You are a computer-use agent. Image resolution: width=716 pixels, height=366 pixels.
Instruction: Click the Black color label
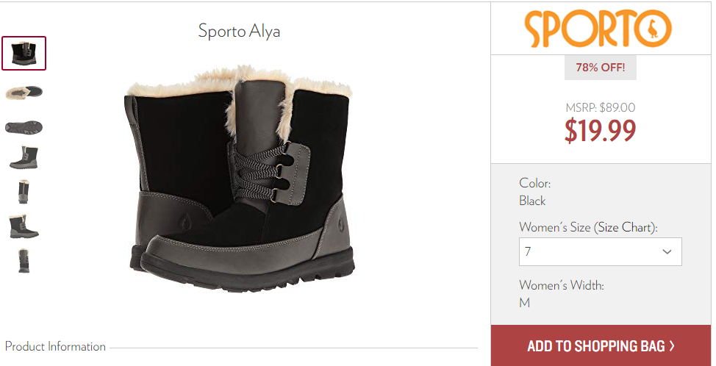pyautogui.click(x=532, y=201)
